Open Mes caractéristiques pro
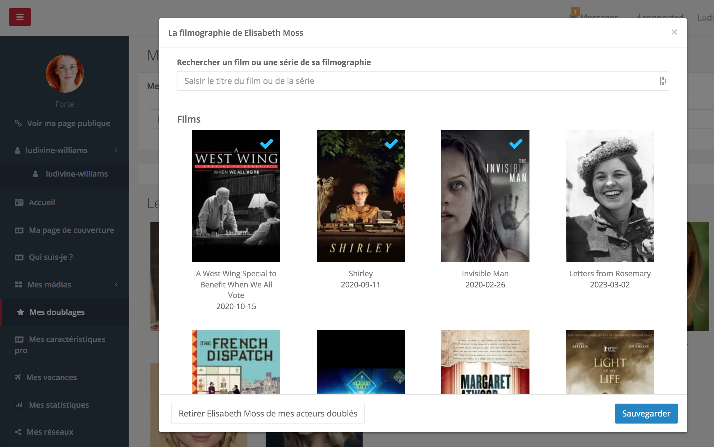The height and width of the screenshot is (447, 714). point(60,345)
